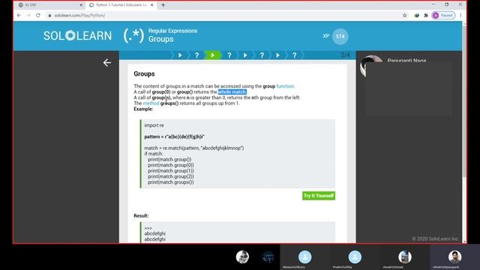
Task: Select the first blue avatar participant tile
Action: 305,257
